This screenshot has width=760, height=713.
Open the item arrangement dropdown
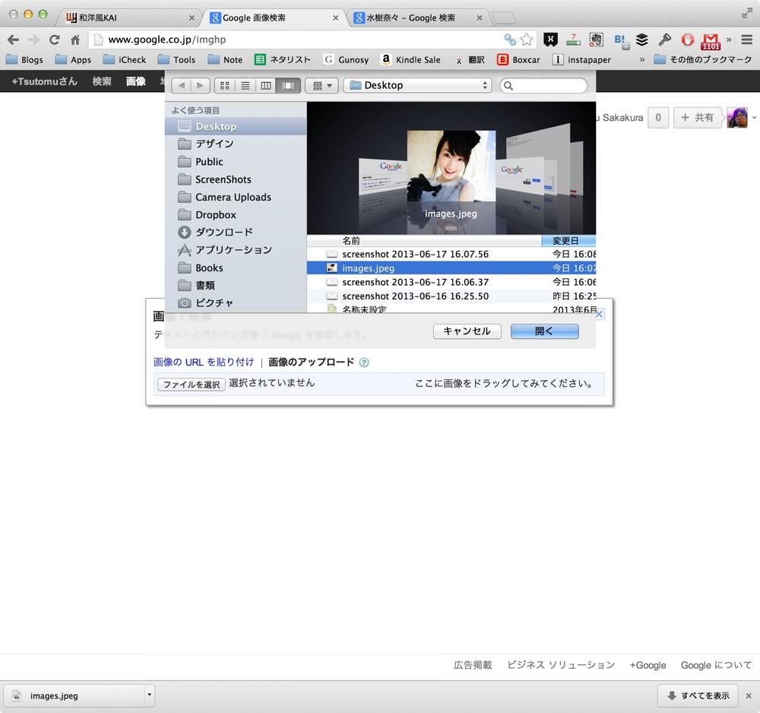(x=321, y=86)
